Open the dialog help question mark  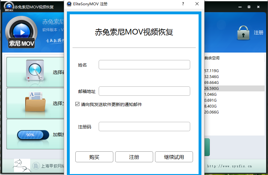point(183,4)
